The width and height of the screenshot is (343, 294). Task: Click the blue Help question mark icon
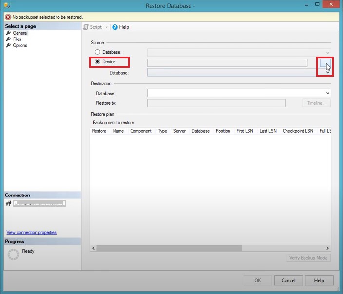[115, 27]
